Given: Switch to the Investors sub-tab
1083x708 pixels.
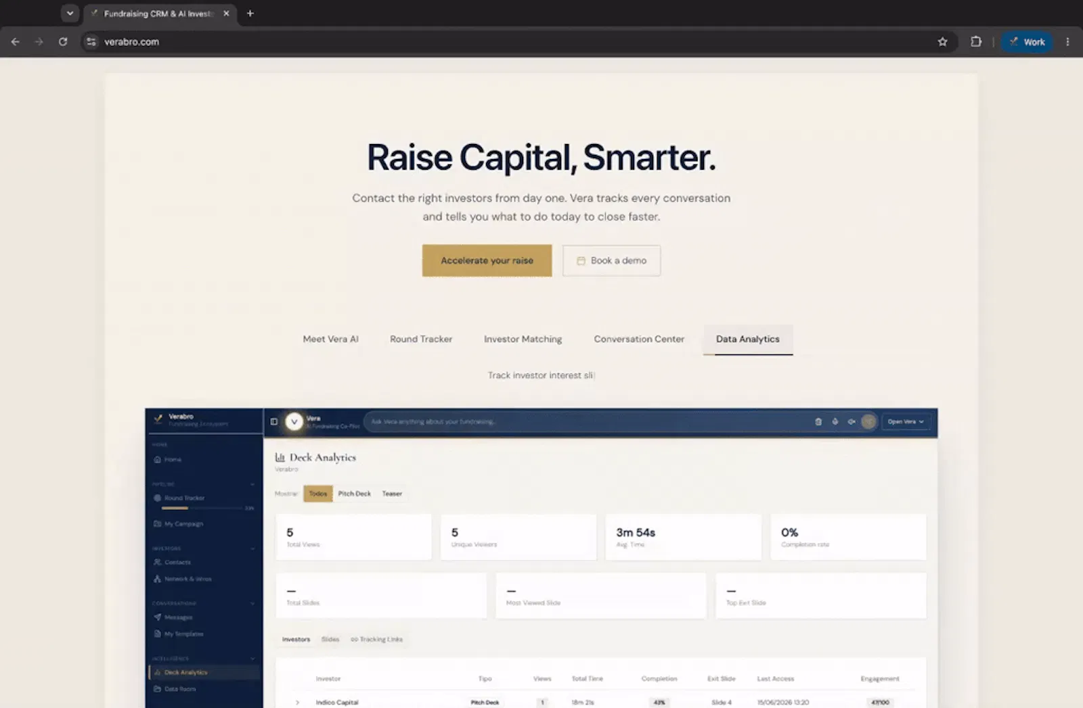Looking at the screenshot, I should click(x=296, y=639).
